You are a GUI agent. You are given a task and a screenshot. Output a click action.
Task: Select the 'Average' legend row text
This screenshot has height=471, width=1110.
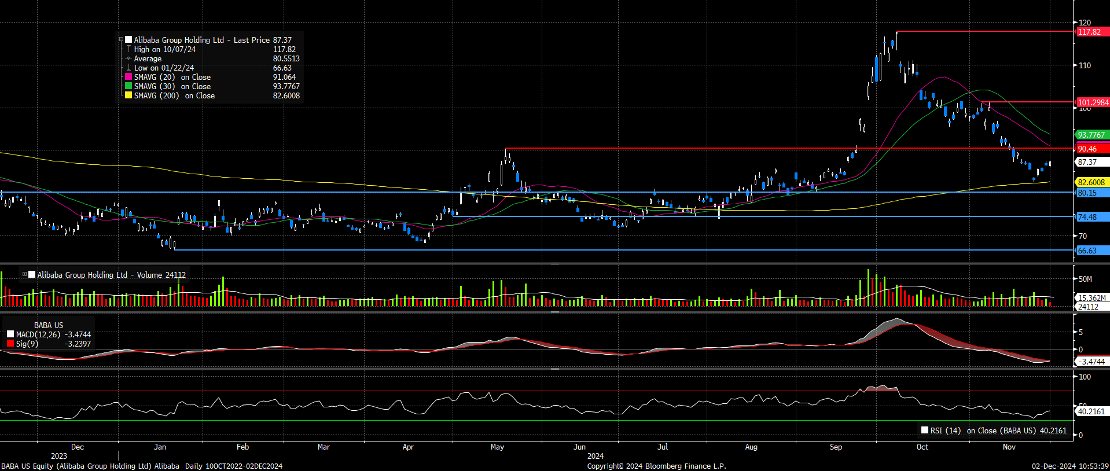click(148, 58)
